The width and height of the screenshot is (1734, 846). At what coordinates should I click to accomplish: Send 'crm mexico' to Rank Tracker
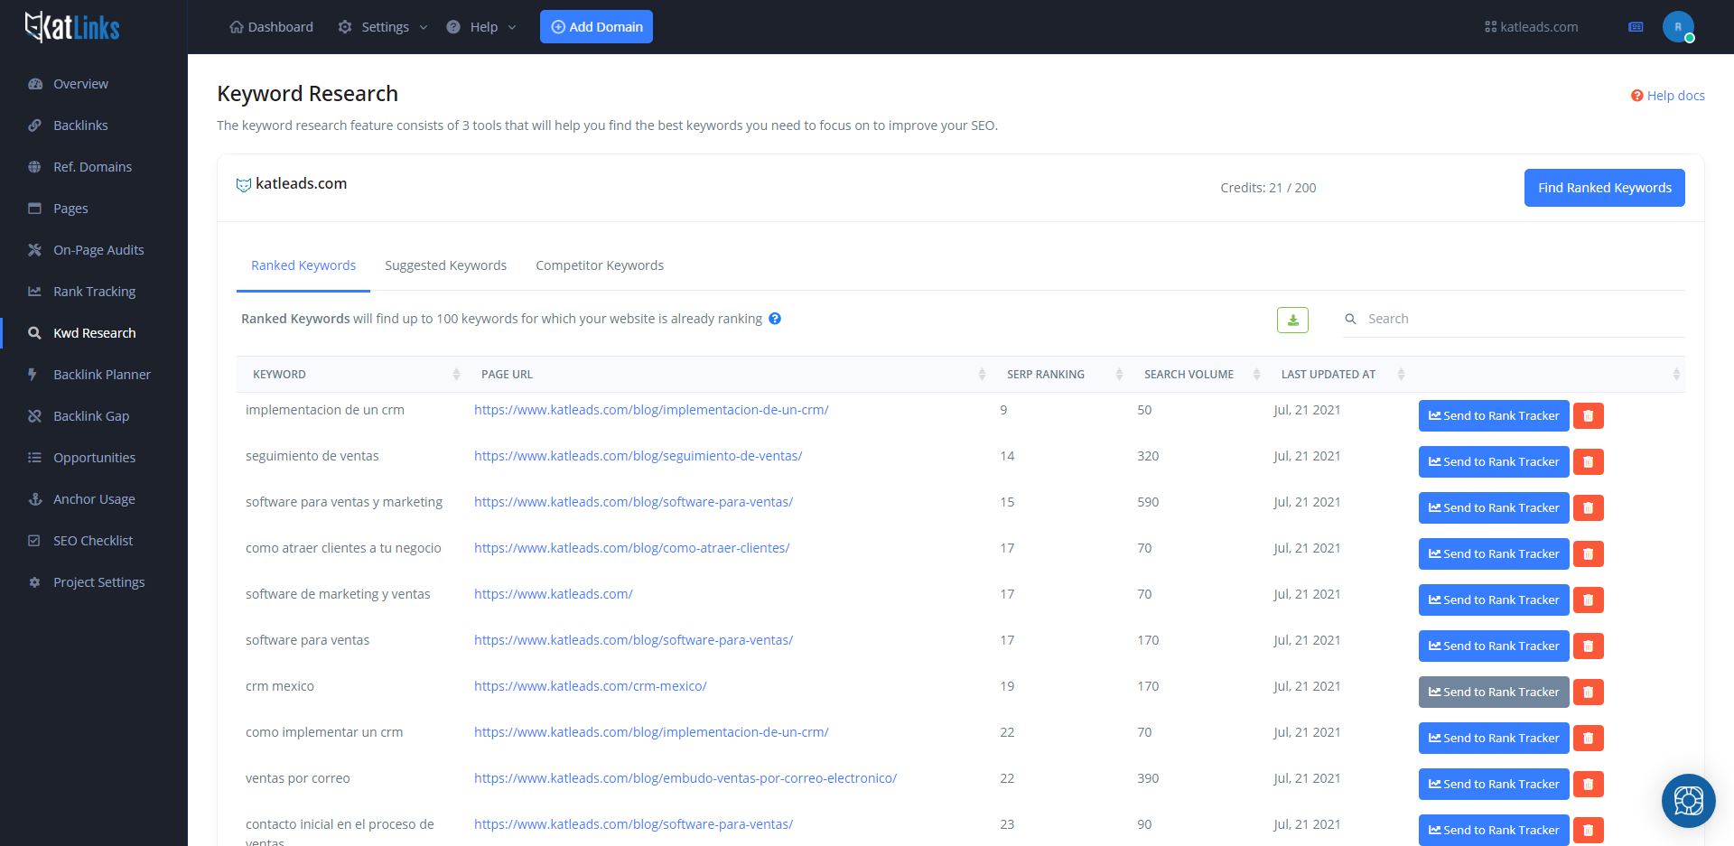coord(1494,693)
